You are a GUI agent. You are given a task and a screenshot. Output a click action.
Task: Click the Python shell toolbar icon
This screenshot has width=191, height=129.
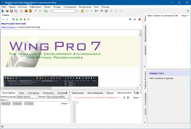pyautogui.click(x=102, y=11)
